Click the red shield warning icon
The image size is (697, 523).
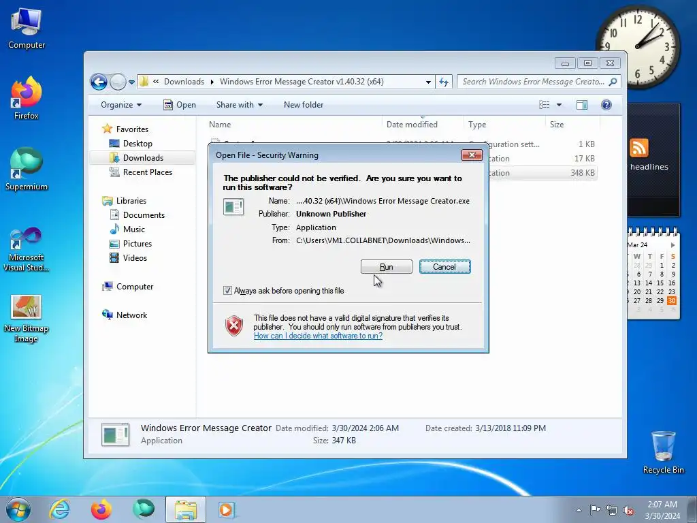point(234,326)
